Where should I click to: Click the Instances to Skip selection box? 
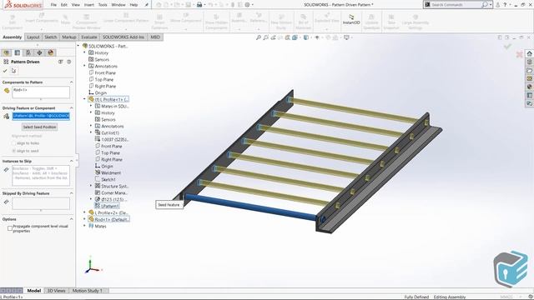41,176
